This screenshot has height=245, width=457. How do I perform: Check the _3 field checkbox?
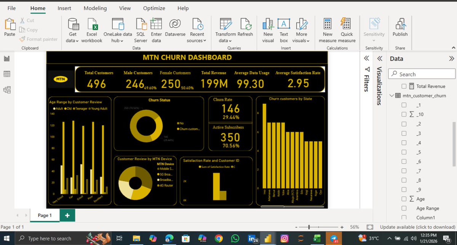tap(404, 133)
